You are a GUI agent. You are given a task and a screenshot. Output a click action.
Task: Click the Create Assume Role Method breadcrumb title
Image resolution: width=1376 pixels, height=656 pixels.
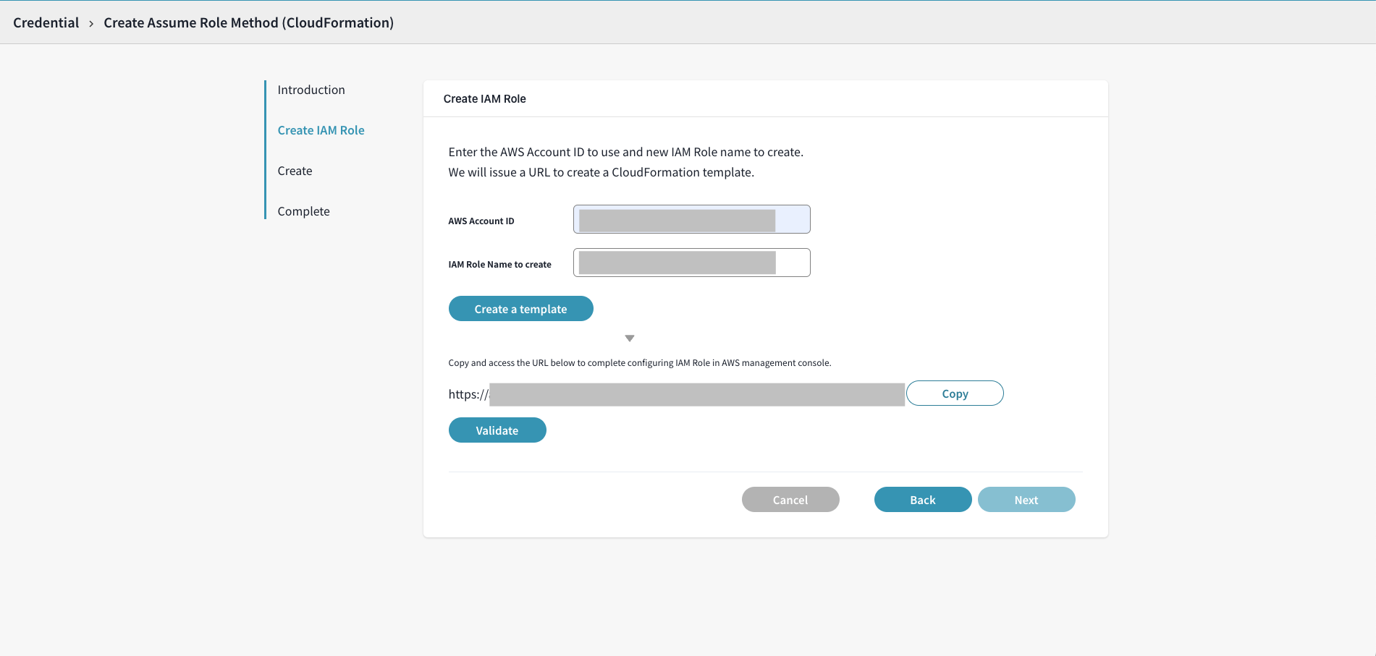248,22
